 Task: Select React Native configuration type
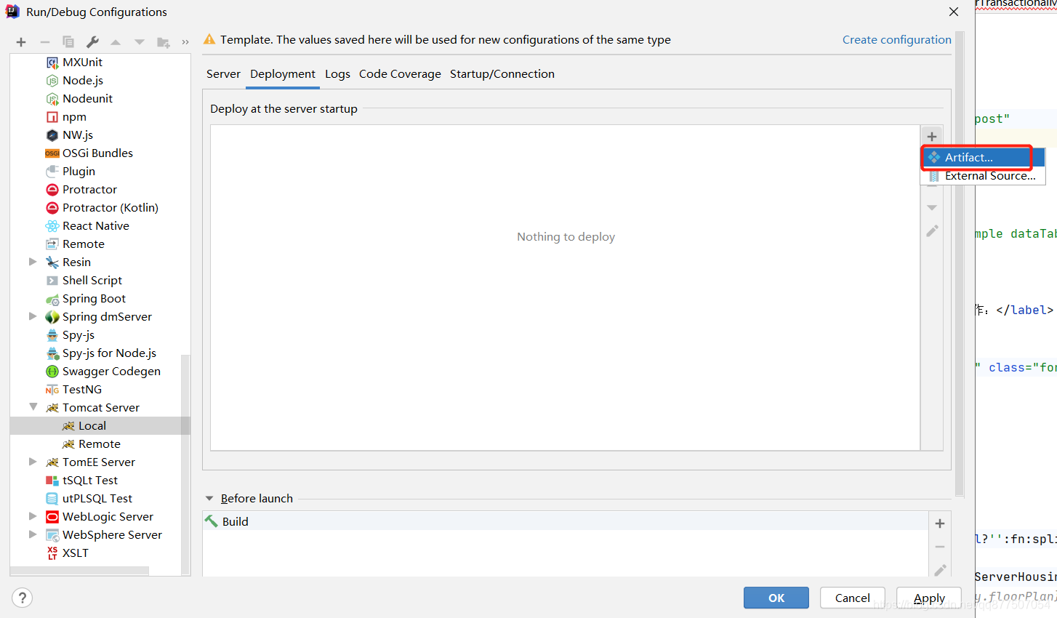[96, 226]
